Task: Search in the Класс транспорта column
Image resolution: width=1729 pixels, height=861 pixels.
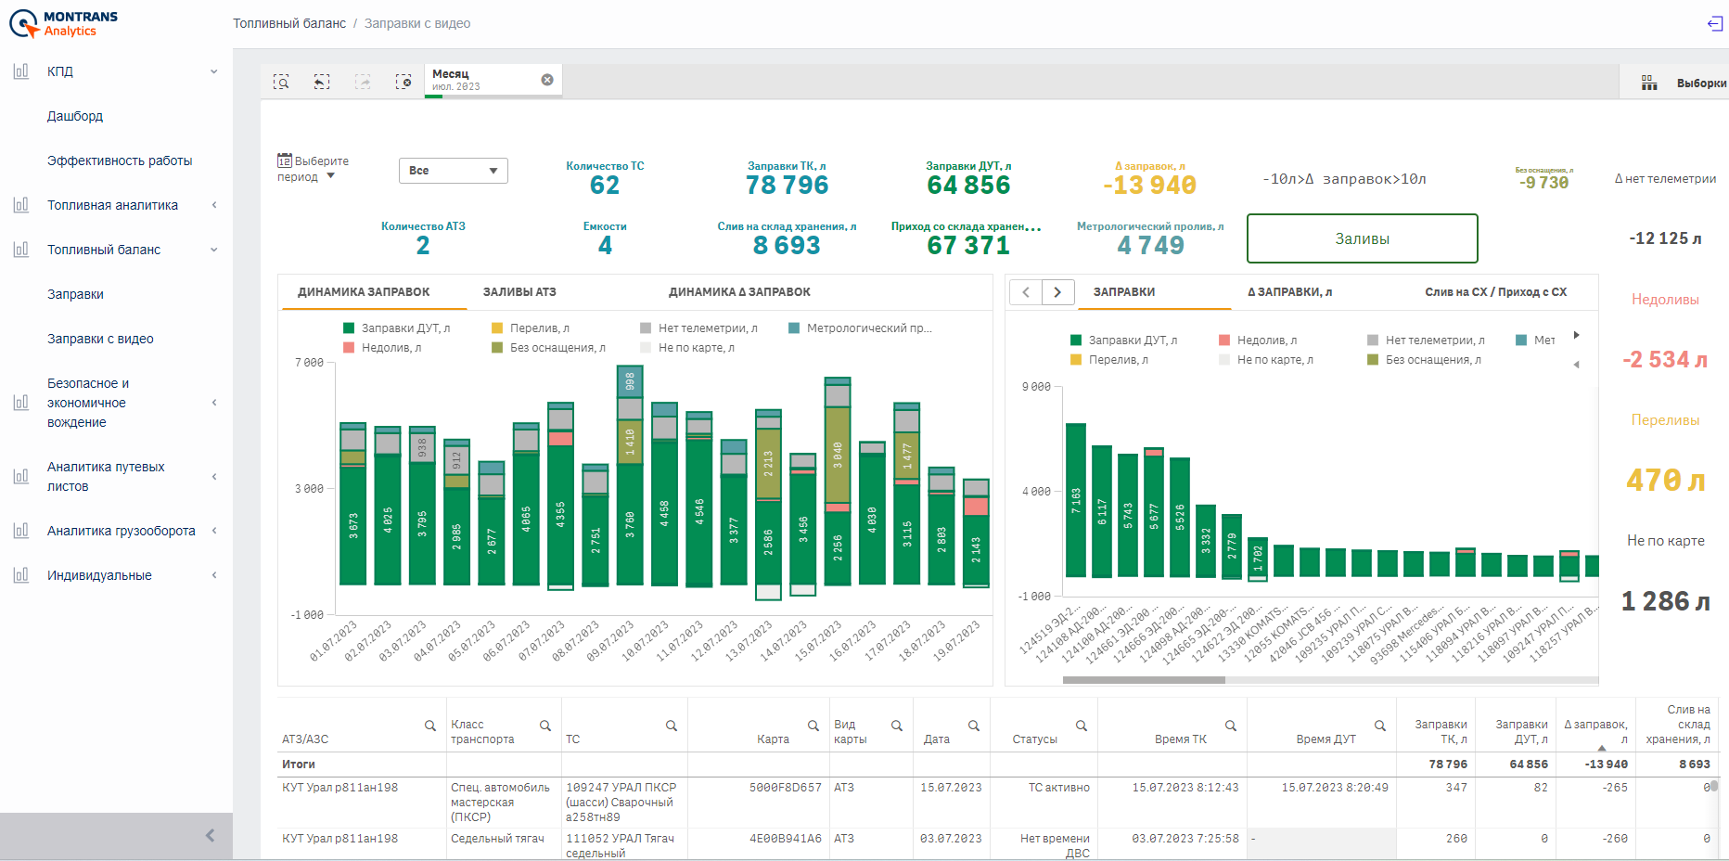Action: tap(545, 726)
